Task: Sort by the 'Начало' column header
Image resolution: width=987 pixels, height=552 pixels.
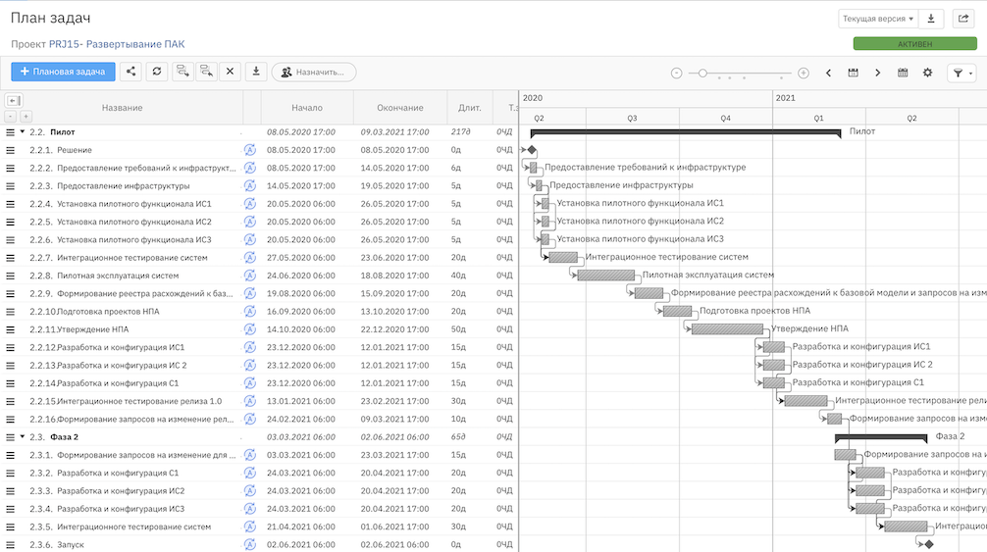Action: pyautogui.click(x=306, y=108)
